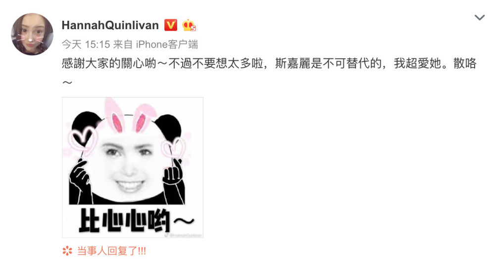Open HannahQuinlivan's round profile avatar
The height and width of the screenshot is (259, 495).
point(32,34)
